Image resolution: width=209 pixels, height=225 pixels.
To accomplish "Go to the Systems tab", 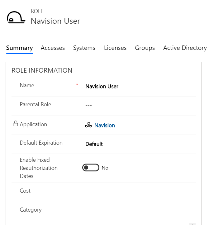I will [84, 48].
